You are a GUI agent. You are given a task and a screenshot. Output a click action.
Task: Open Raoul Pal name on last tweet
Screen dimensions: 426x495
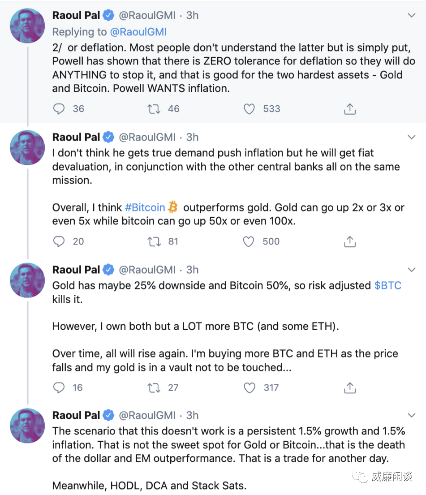pos(76,415)
